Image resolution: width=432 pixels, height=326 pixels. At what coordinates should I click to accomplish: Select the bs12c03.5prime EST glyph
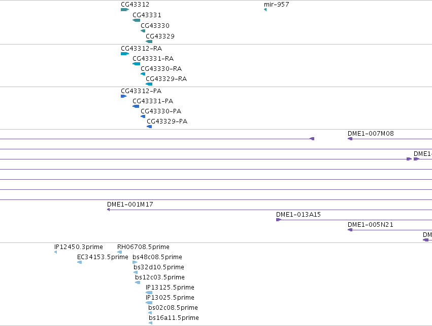[x=138, y=282]
